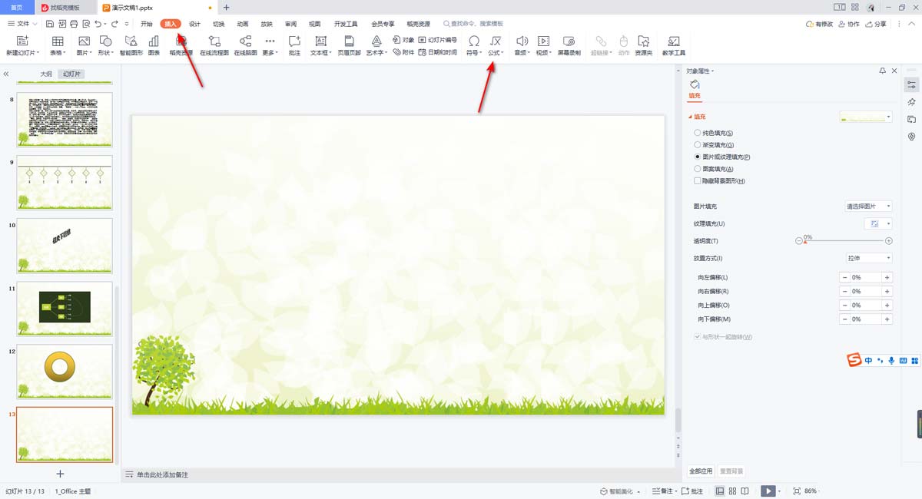Image resolution: width=922 pixels, height=499 pixels.
Task: Switch to slide sorter view in status bar
Action: coord(733,491)
